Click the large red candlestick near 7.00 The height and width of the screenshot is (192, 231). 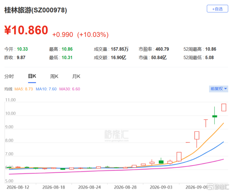point(179,157)
